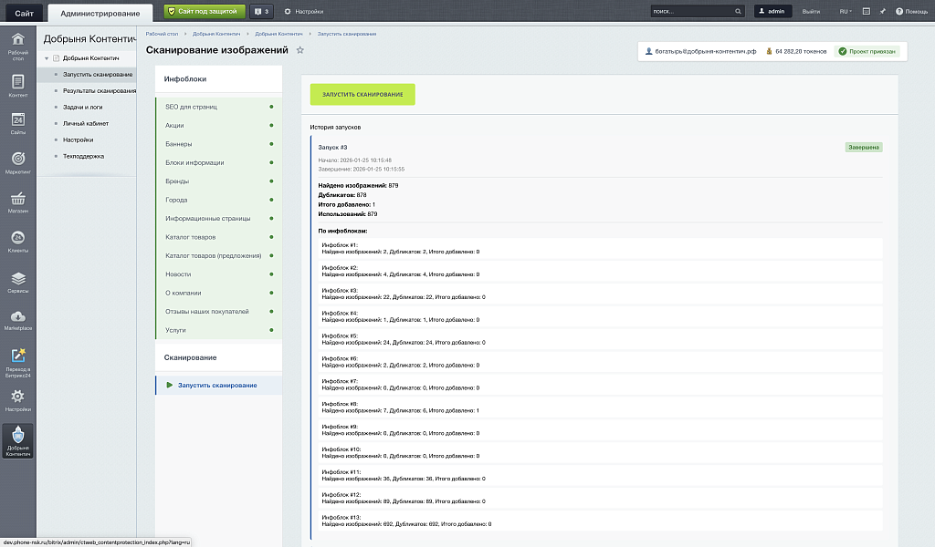Toggle the Новости infoblock selection
The image size is (935, 547).
click(217, 274)
